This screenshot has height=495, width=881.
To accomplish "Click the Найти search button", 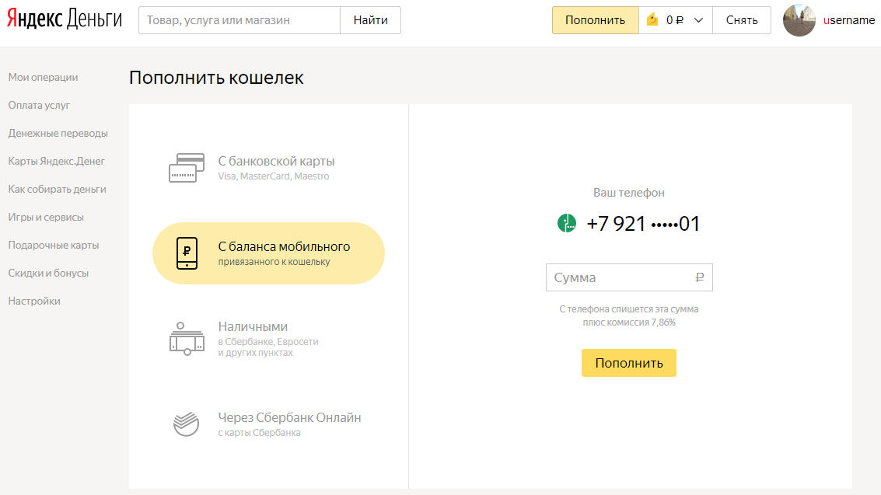I will click(370, 20).
